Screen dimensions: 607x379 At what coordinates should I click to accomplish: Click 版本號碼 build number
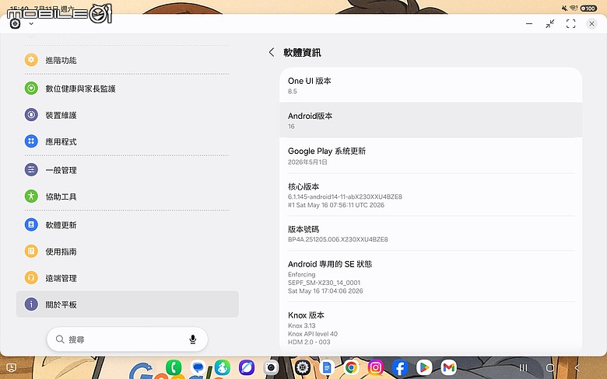[x=430, y=233]
